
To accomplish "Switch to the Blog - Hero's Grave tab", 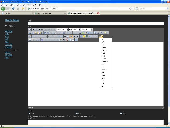I will coord(50,13).
